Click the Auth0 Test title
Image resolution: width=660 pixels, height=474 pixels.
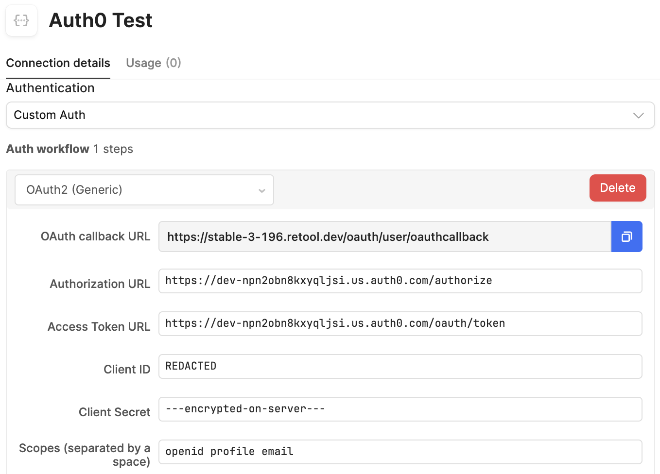click(101, 20)
